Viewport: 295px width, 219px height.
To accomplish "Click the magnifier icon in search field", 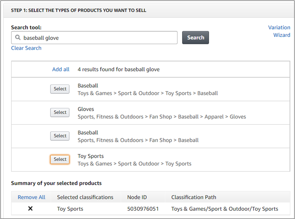I will [x=18, y=38].
